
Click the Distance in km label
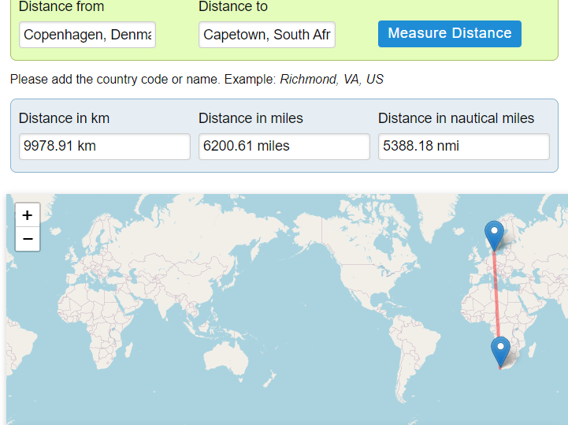click(65, 118)
